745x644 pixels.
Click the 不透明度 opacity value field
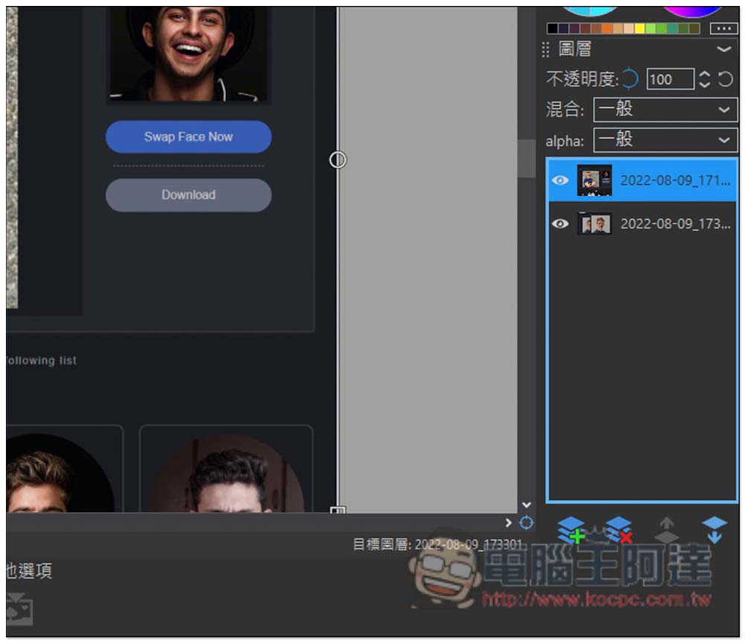670,79
